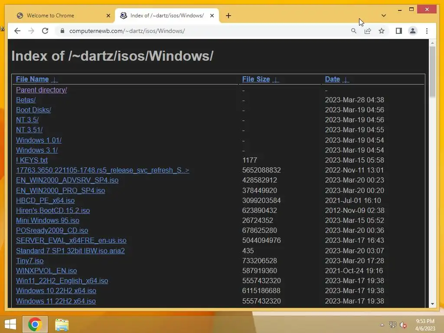The height and width of the screenshot is (333, 444).
Task: Download the 17763.3650 rs5_release file
Action: click(x=102, y=170)
